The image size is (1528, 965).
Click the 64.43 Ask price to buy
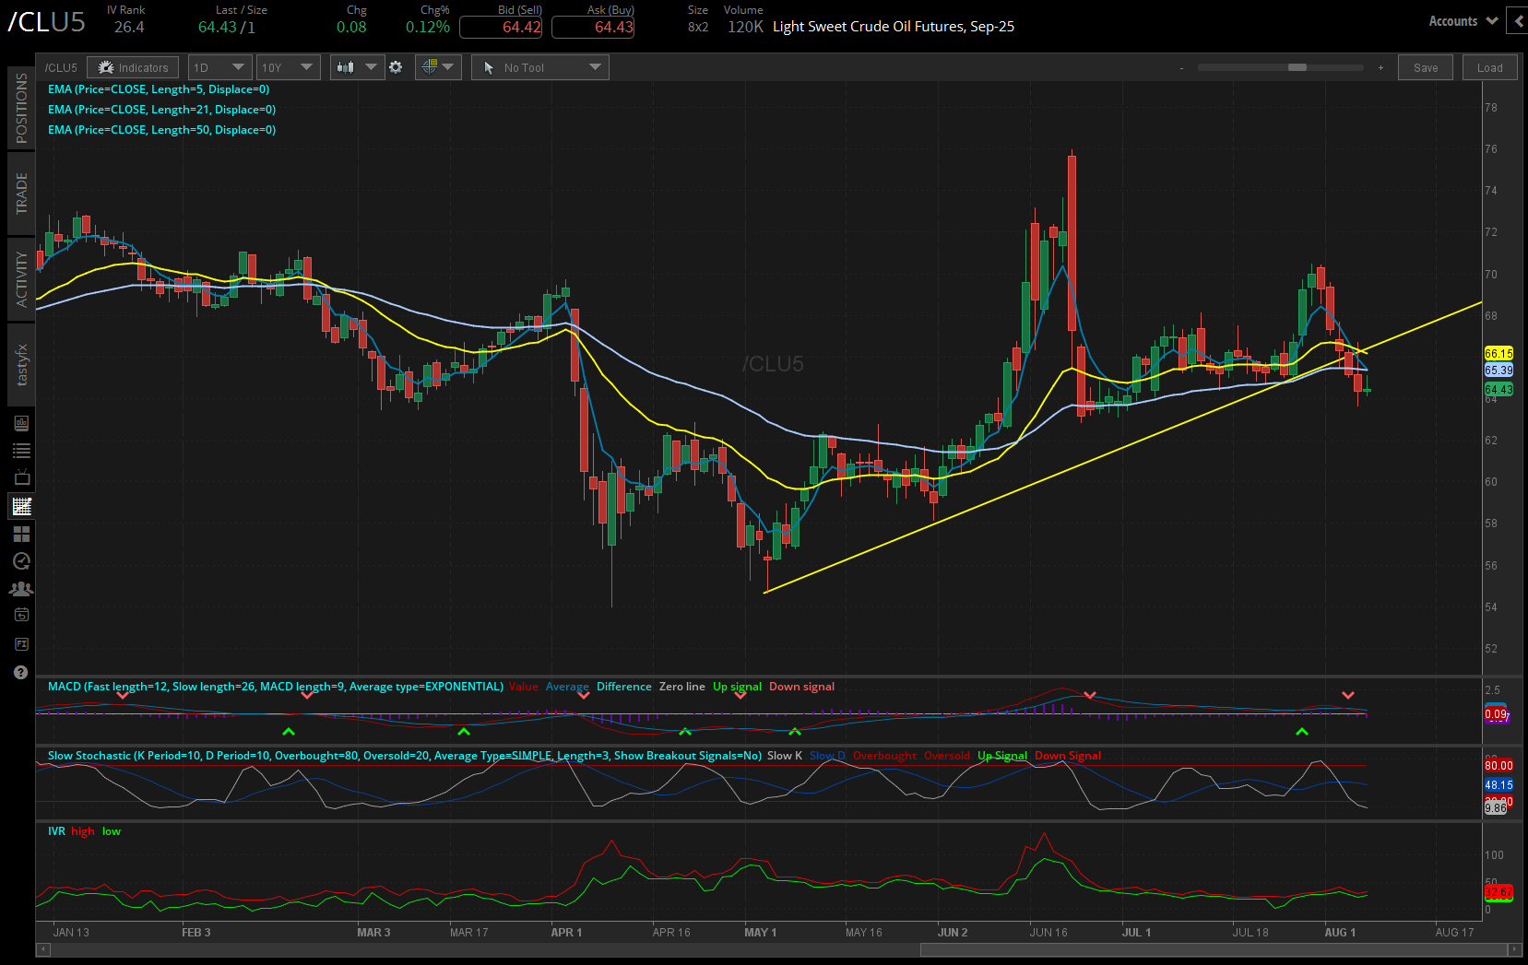592,27
